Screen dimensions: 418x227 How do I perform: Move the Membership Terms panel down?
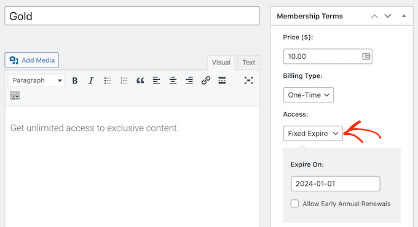(388, 16)
